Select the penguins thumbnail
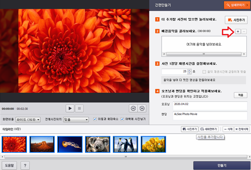The width and height of the screenshot is (251, 170). tap(125, 144)
